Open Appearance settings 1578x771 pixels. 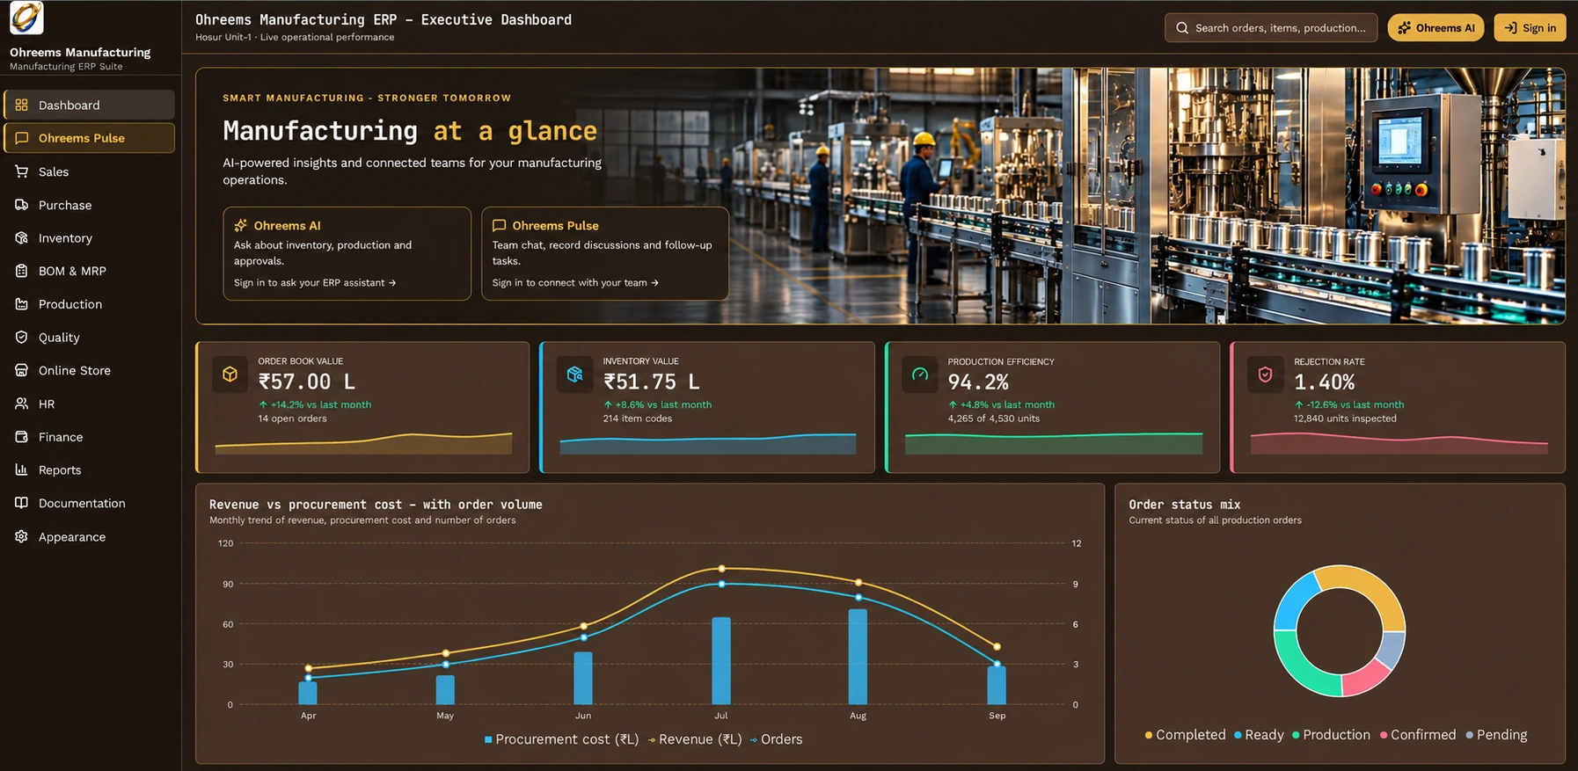[90, 536]
